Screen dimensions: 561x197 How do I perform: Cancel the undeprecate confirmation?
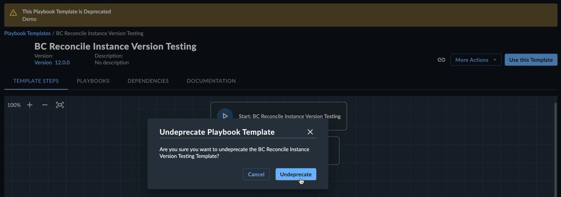pyautogui.click(x=256, y=174)
